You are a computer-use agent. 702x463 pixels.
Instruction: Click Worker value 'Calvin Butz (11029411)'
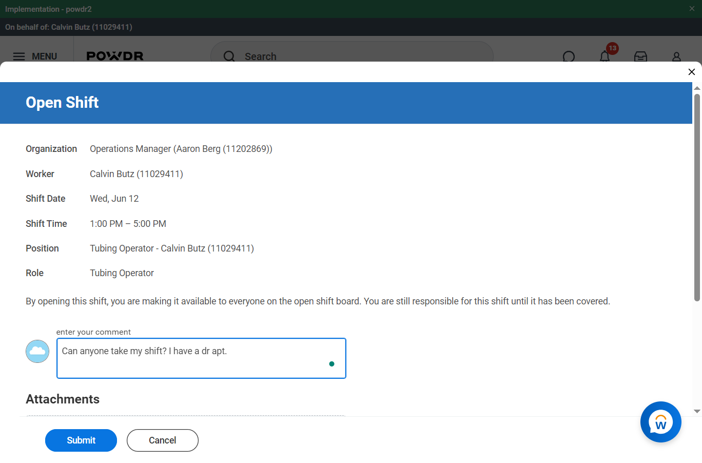136,174
